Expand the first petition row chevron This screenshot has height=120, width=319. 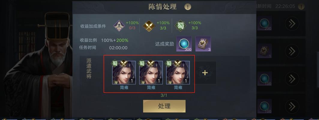[292, 24]
